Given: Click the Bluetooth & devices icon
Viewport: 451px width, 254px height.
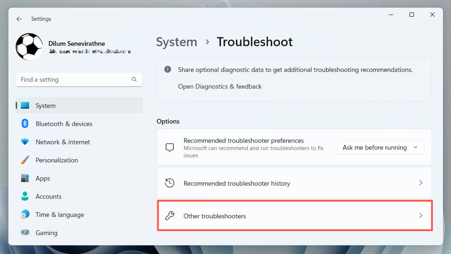Looking at the screenshot, I should coord(25,124).
